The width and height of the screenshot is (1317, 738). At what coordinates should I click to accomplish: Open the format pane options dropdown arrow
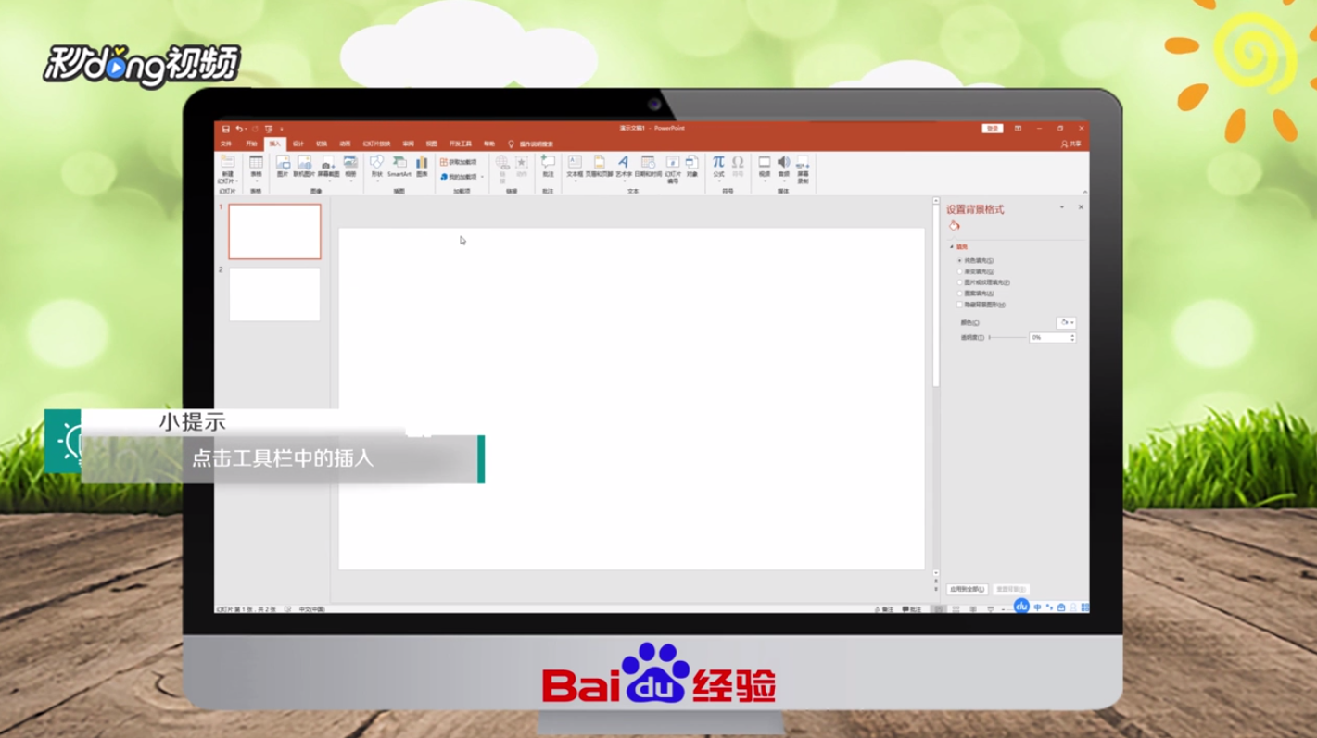[1062, 207]
